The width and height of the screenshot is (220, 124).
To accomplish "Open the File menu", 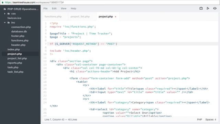I will pyautogui.click(x=45, y=8).
